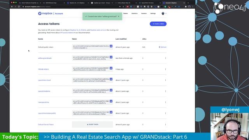Switch to the mapbox-gl-js-react browser tab
The width and height of the screenshot is (249, 140).
(102, 3)
